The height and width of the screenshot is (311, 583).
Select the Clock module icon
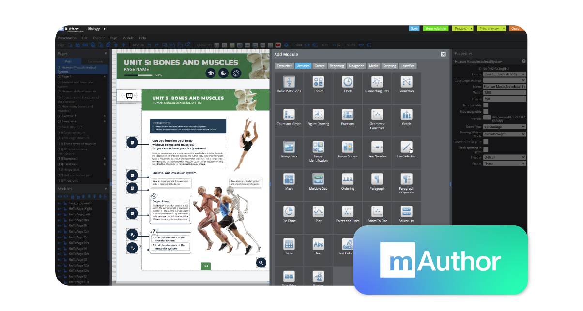pos(348,82)
